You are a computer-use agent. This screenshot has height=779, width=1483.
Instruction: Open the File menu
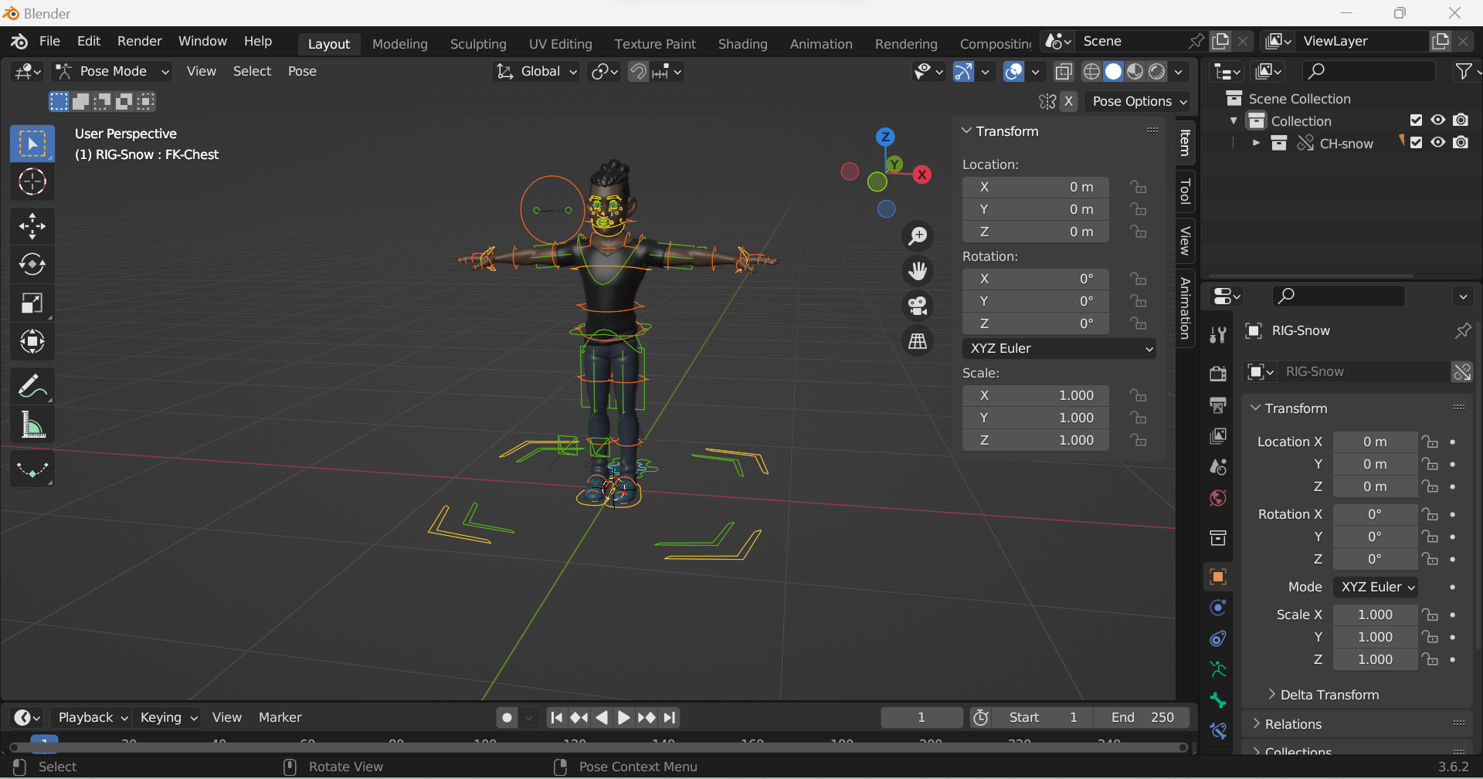(49, 41)
